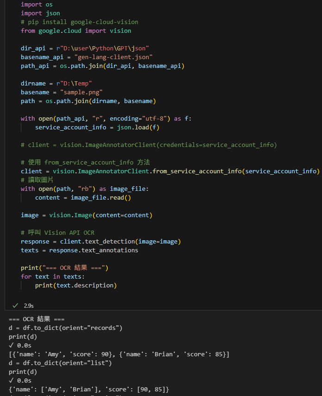Click the records list output with Amy and Brian

(x=119, y=354)
